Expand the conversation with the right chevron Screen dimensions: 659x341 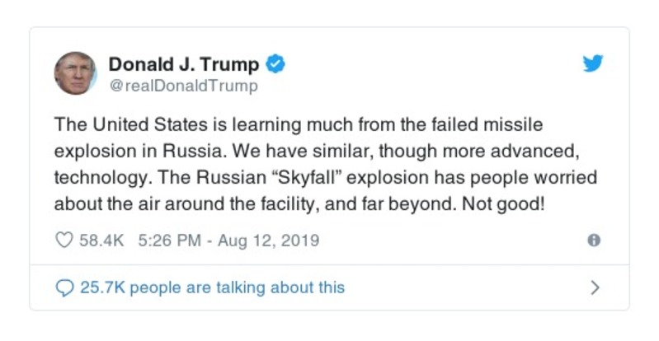click(595, 287)
